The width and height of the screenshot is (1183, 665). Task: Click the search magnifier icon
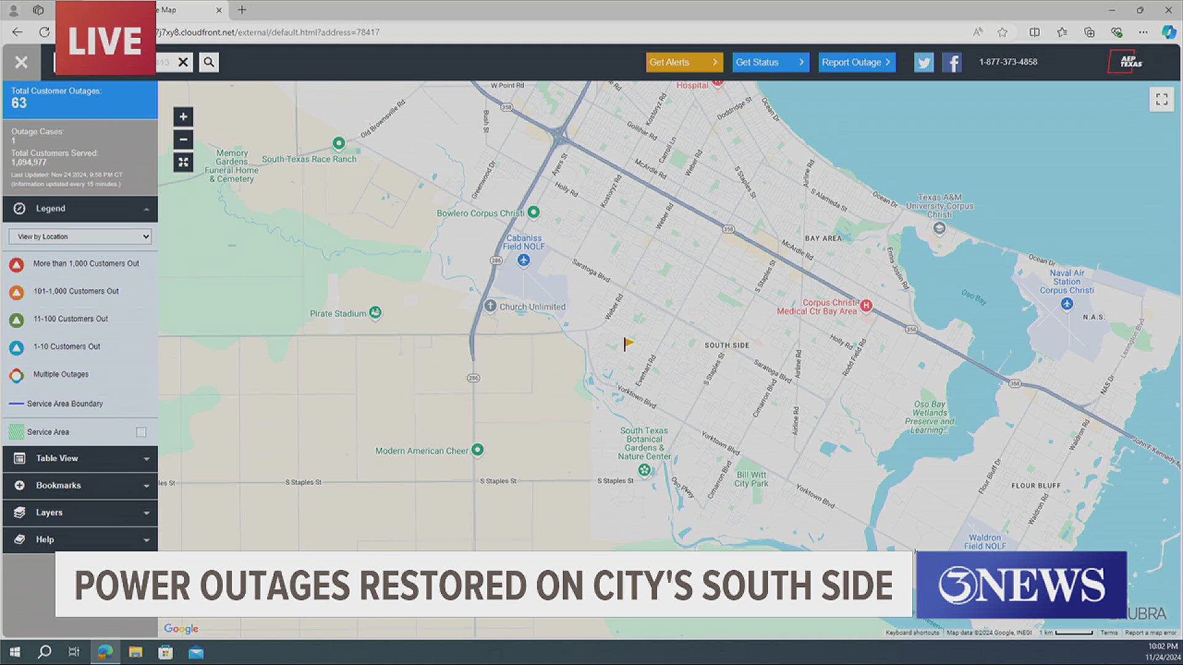208,62
